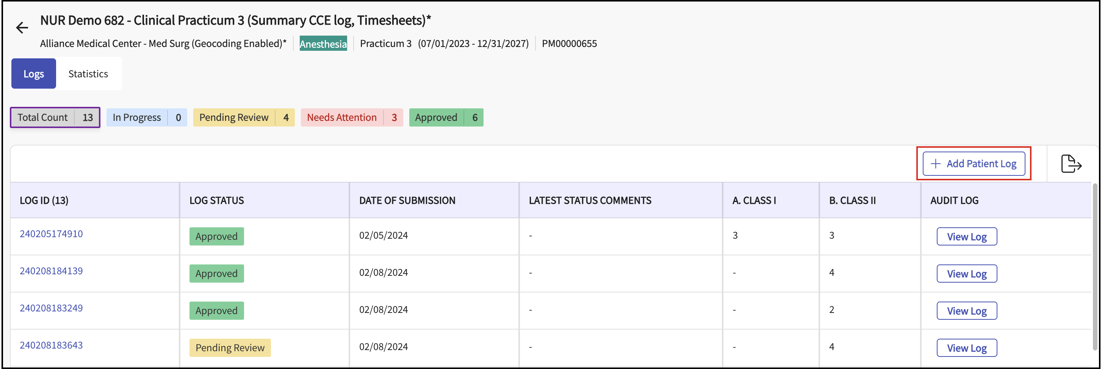
Task: Switch to the Statistics tab
Action: (x=88, y=74)
